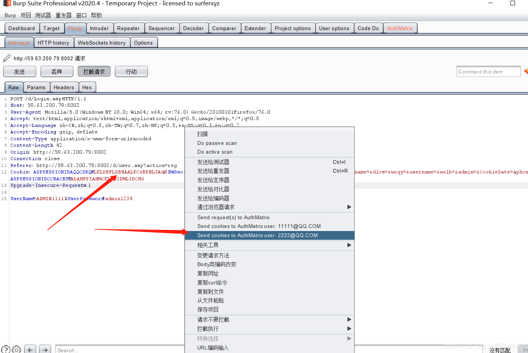
Task: Open help via the question mark icon
Action: pyautogui.click(x=5, y=349)
